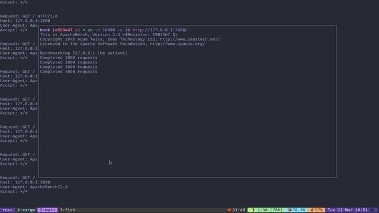Image resolution: width=379 pixels, height=213 pixels.
Task: Click the 21:48 timer value in status bar
Action: [239, 210]
